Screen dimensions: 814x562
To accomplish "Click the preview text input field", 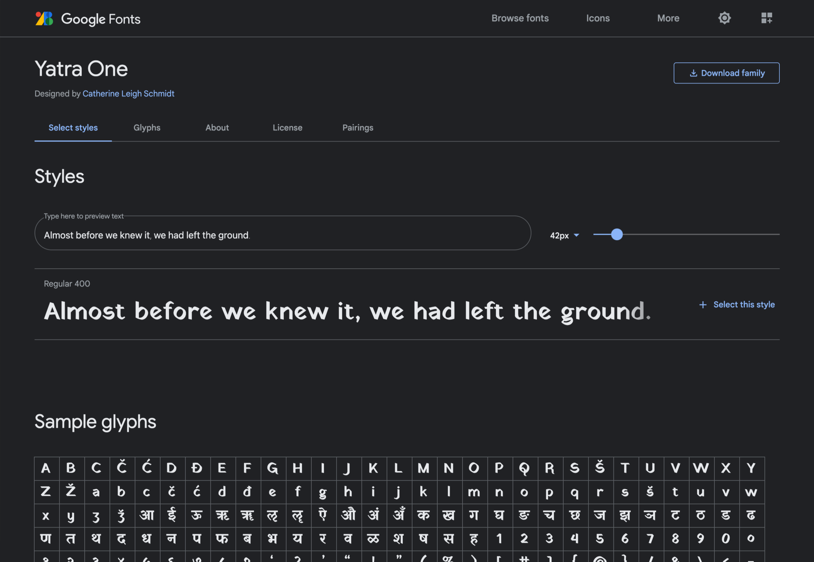I will point(283,233).
